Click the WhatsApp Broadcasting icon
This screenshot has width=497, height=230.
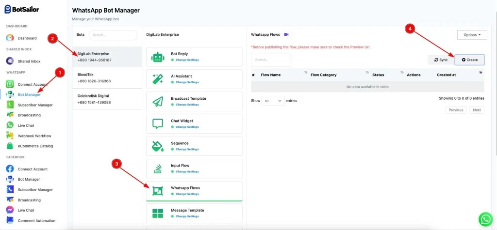pyautogui.click(x=10, y=115)
